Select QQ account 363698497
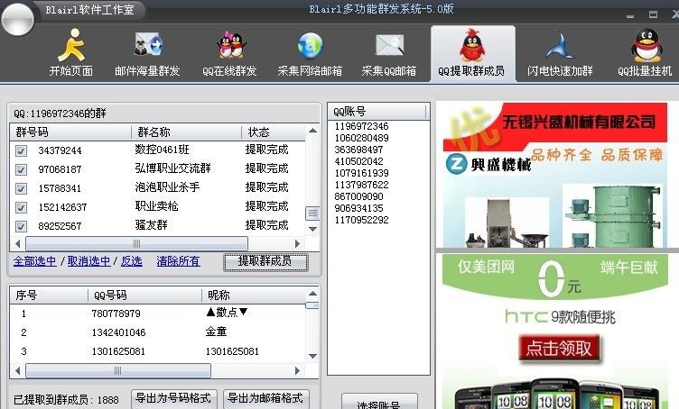Screen dimensions: 679x409 359,150
